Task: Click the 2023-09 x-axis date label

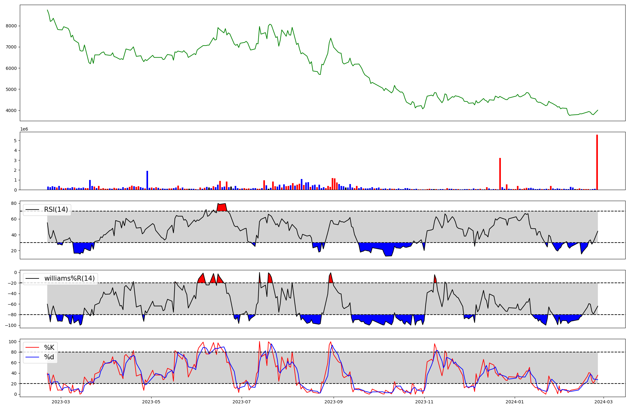Action: coord(334,402)
